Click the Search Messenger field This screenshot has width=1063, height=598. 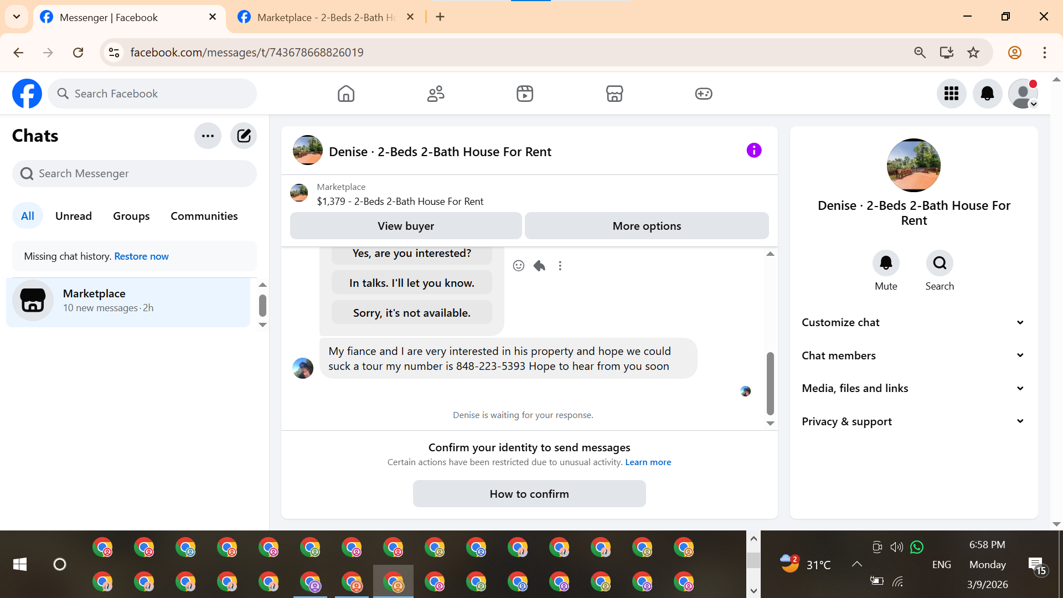point(135,174)
